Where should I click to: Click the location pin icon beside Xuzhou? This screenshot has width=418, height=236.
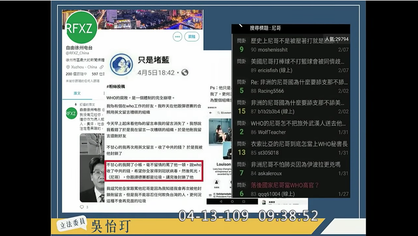tap(68, 67)
